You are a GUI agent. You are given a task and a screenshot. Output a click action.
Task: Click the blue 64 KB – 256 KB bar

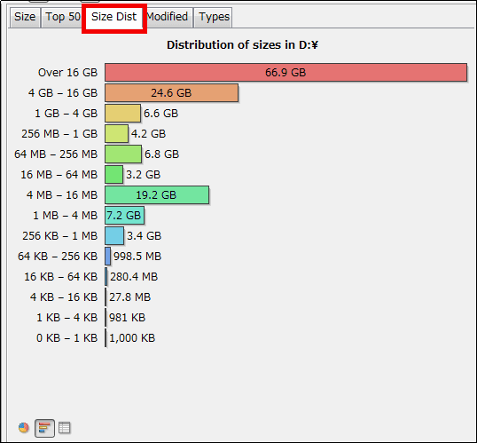107,257
